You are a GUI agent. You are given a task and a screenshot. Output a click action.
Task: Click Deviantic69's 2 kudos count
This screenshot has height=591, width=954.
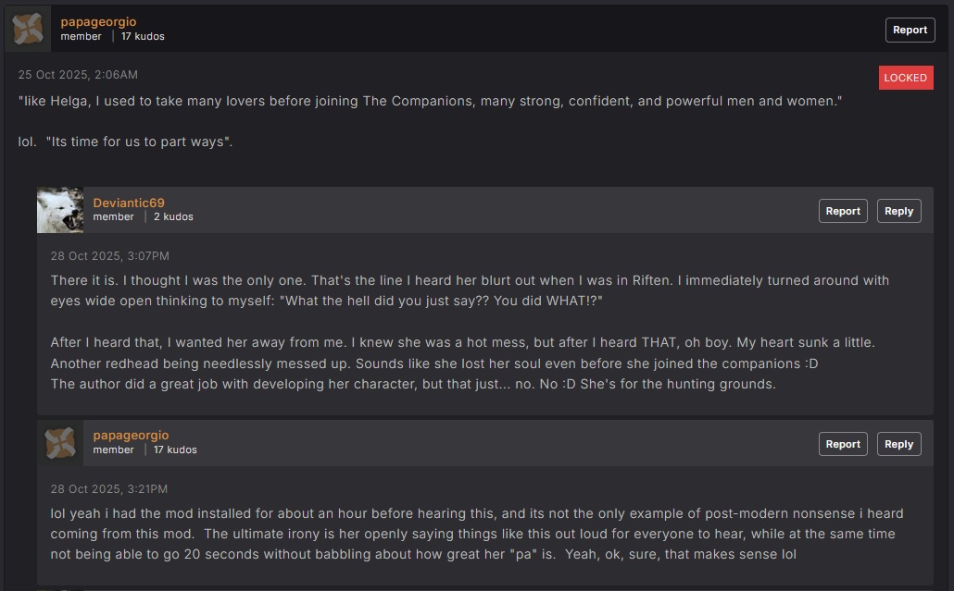173,216
